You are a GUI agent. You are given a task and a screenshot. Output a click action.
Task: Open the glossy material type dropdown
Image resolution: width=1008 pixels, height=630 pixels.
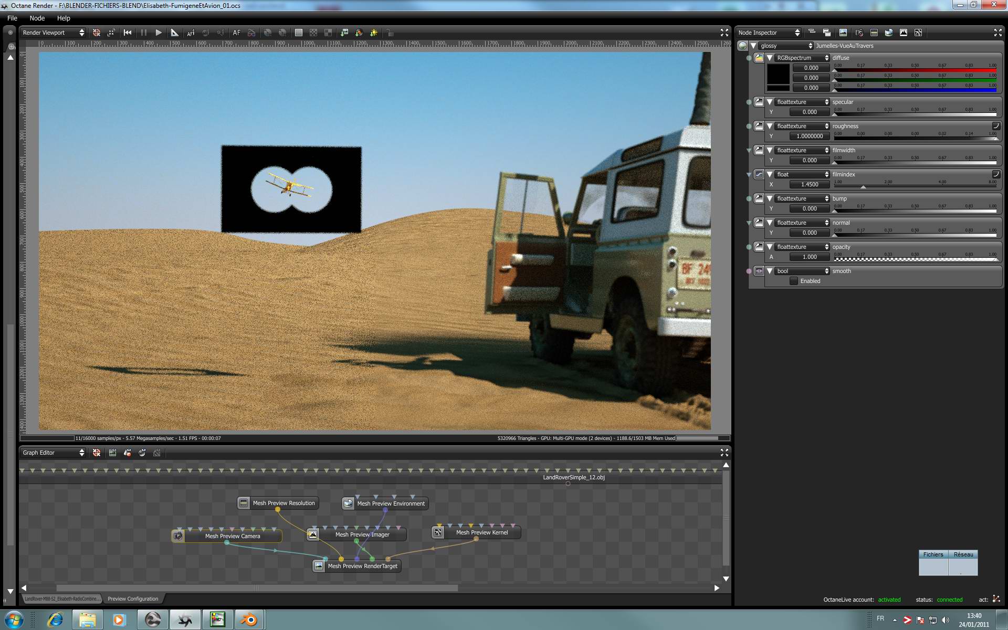click(786, 46)
